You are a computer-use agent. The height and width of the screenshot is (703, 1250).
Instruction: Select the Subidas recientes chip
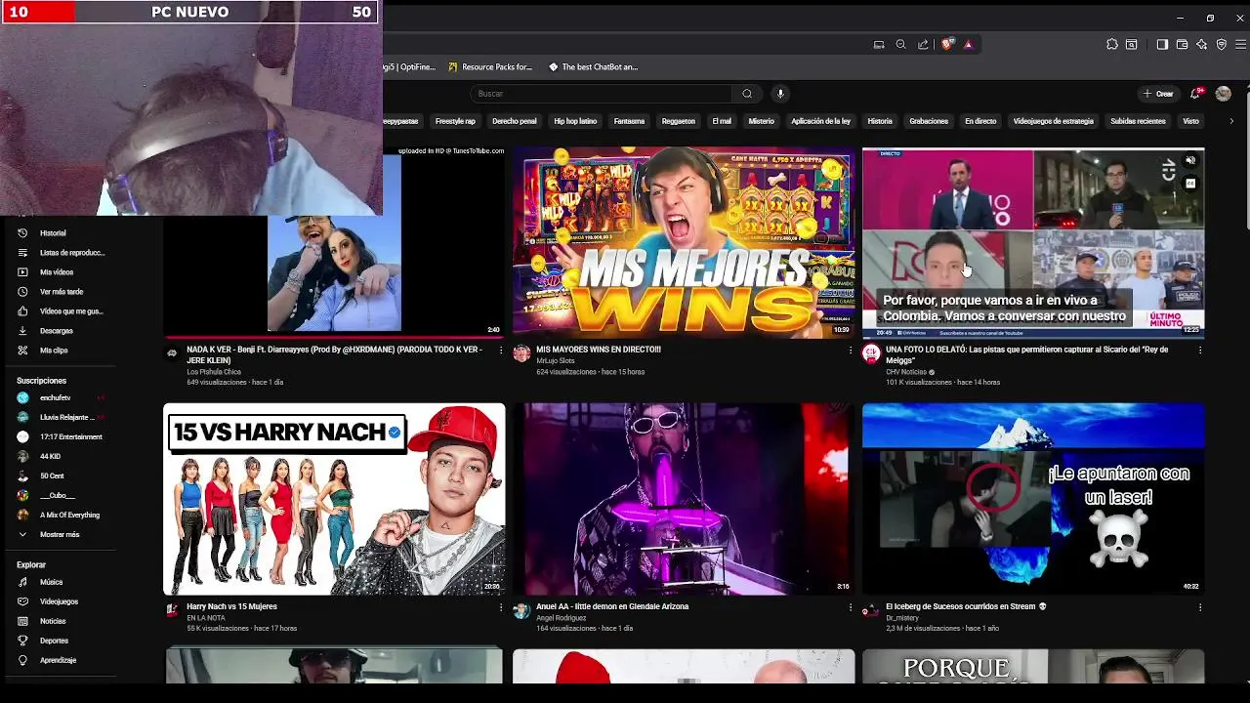1138,121
